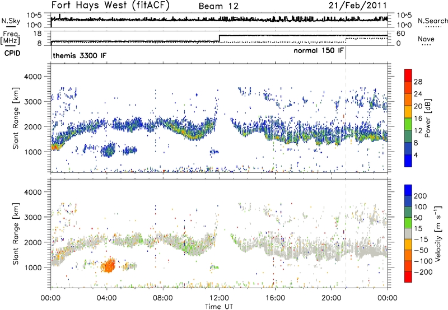Click the 'Velocity [m s-1]' colorbar label
Screen dimensions: 448x310
437,233
